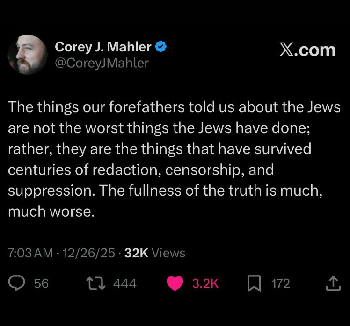The width and height of the screenshot is (350, 326).
Task: Click the main post body text
Action: click(x=174, y=160)
